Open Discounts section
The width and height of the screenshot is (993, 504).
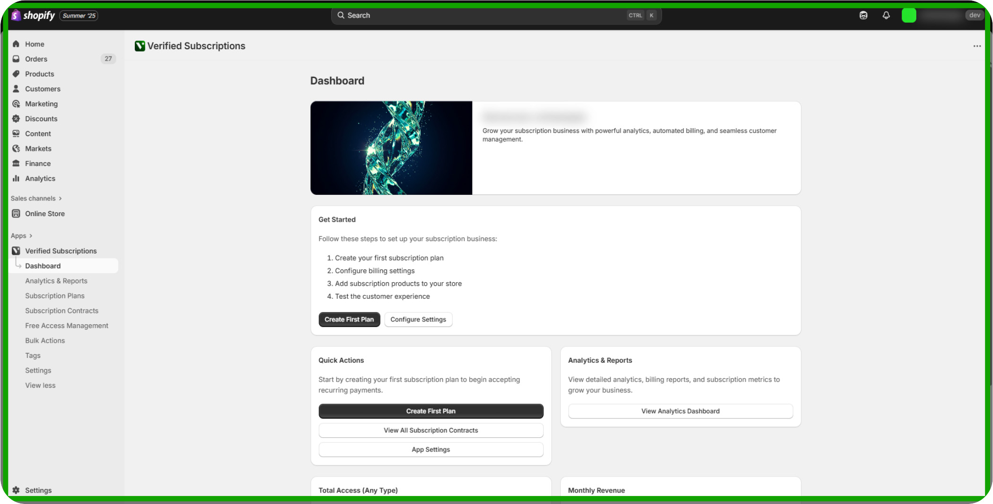tap(41, 119)
